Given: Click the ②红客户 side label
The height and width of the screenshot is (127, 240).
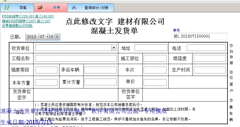Looking at the screenshot, I should 231,81.
